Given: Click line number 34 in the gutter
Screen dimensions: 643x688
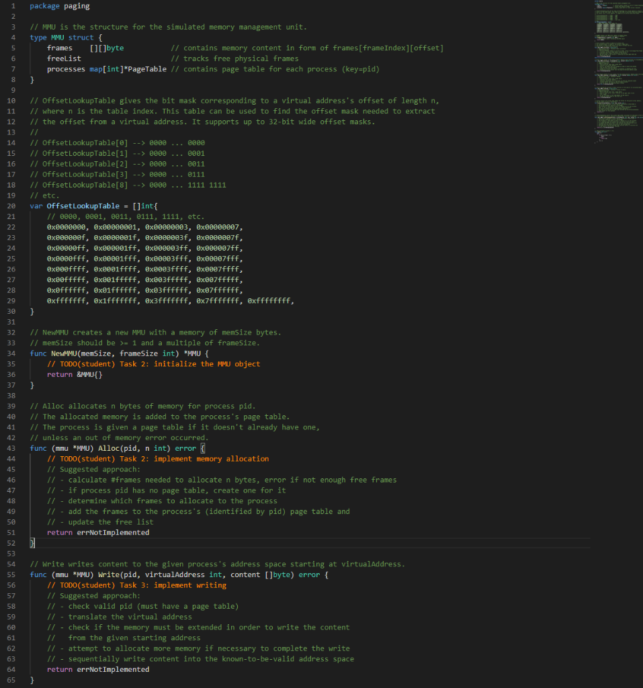Looking at the screenshot, I should [x=11, y=353].
